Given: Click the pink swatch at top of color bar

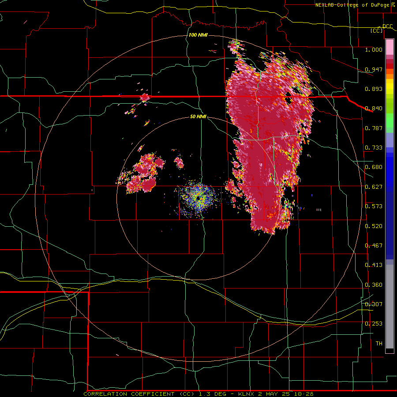Looking at the screenshot, I should coord(390,47).
